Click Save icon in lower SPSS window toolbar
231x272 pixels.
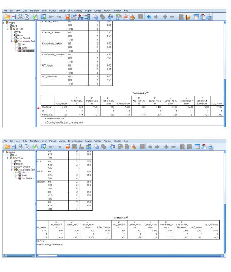click(14, 147)
